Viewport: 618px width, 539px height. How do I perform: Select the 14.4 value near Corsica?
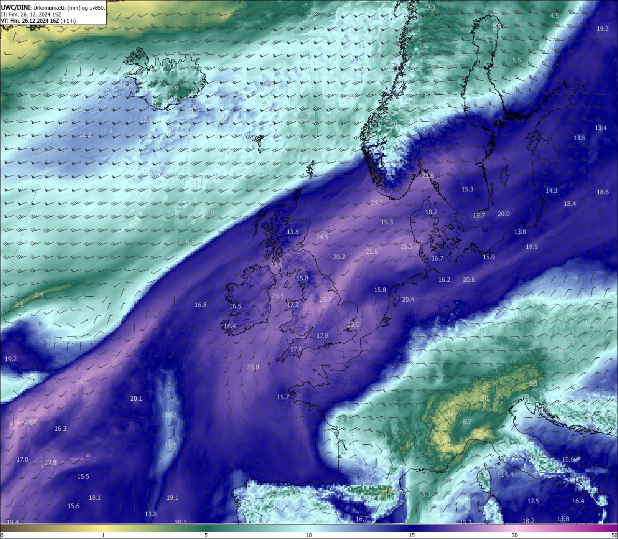[x=507, y=474]
